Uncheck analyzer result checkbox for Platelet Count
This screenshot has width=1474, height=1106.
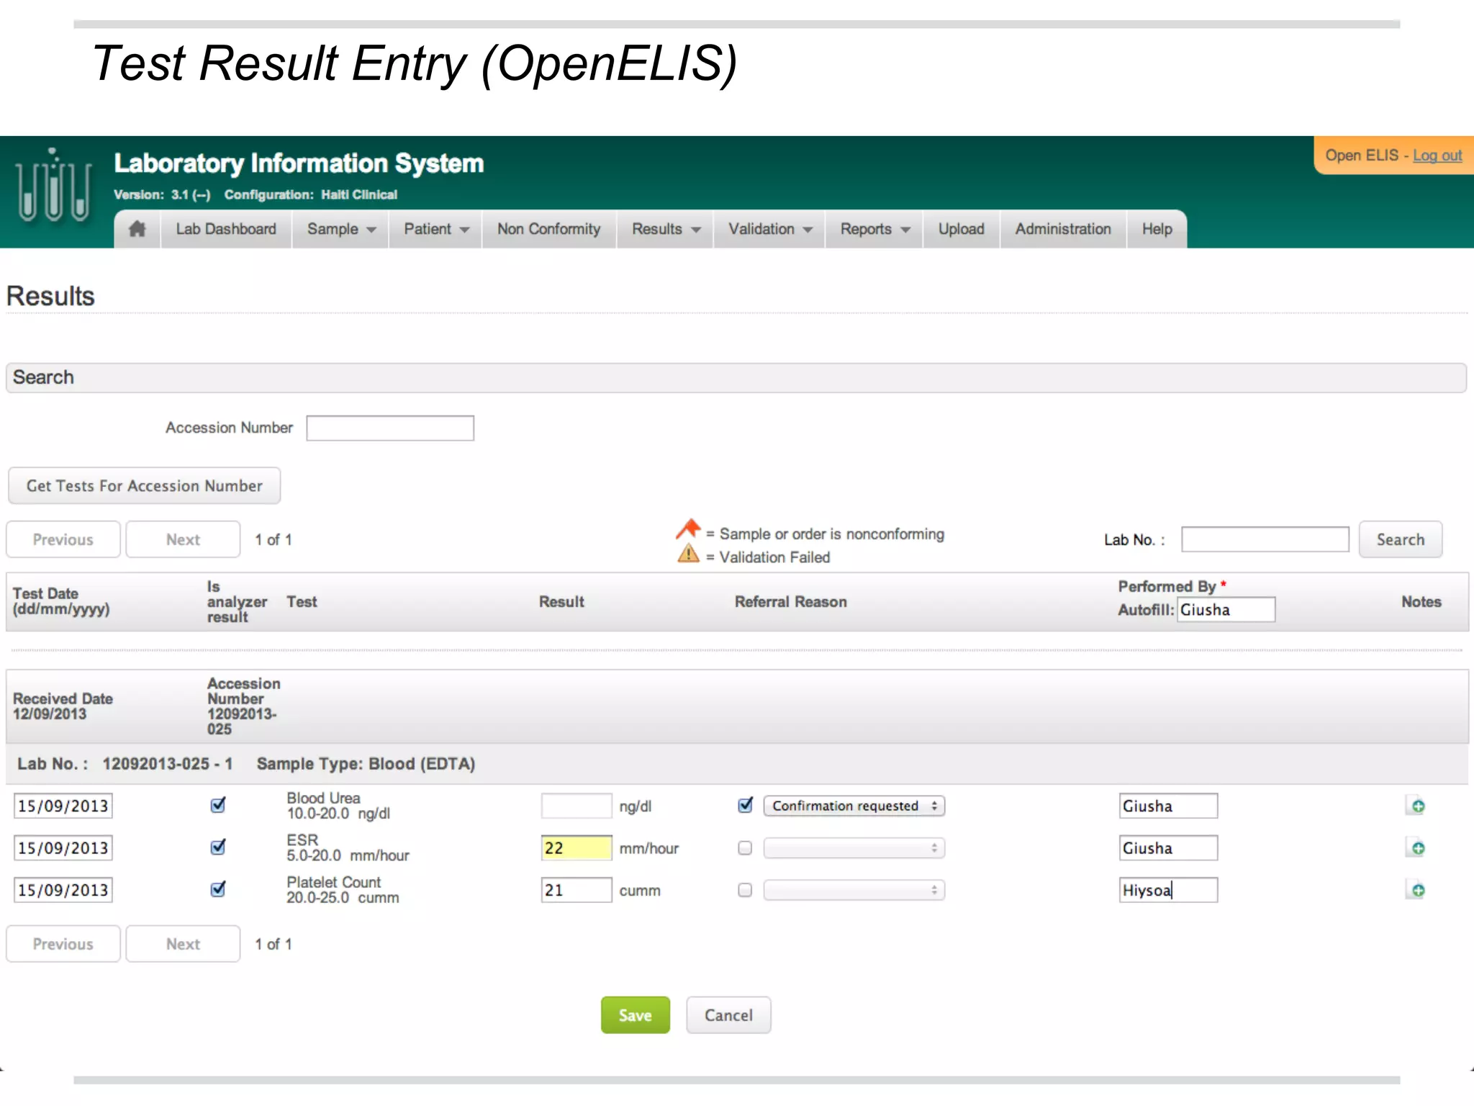(x=218, y=890)
